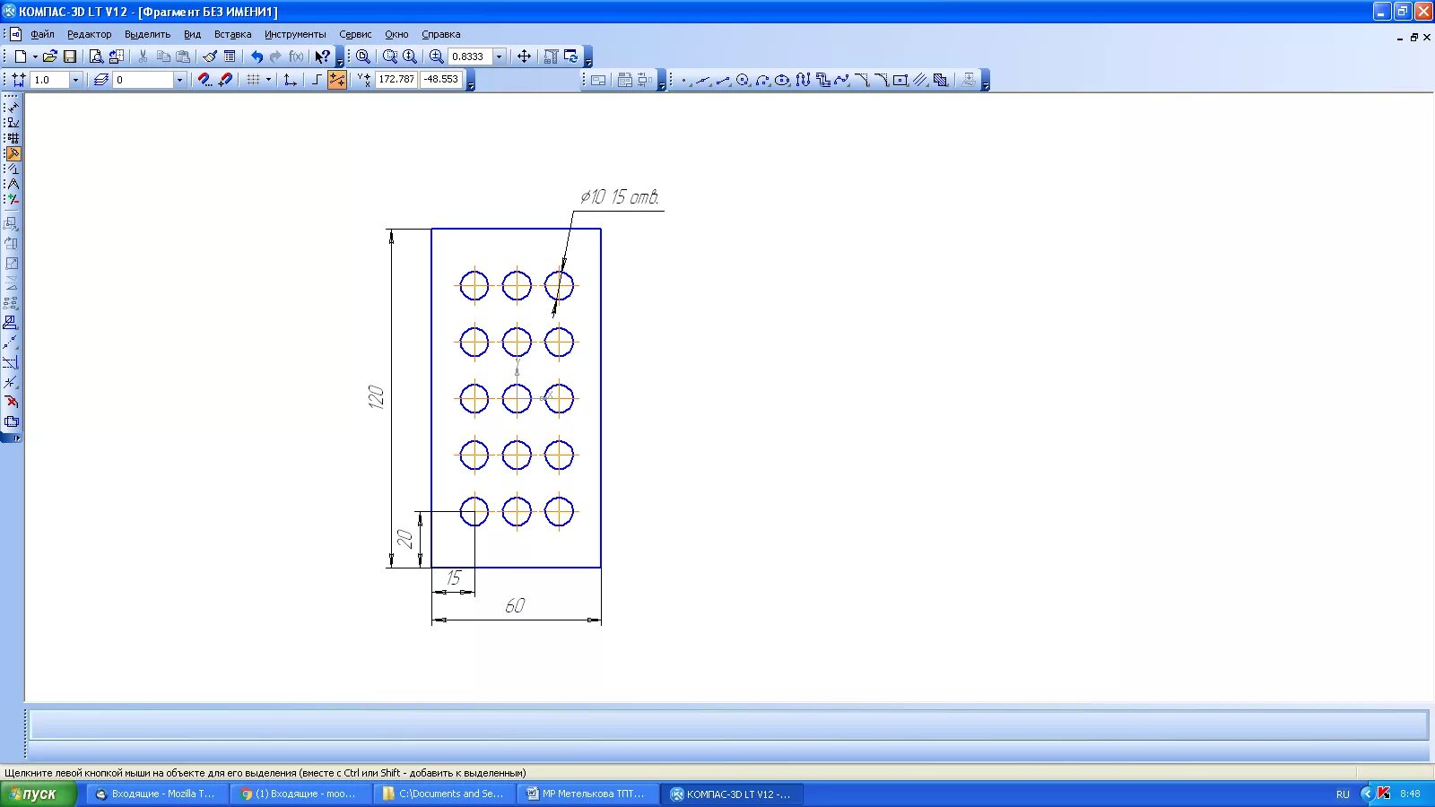The height and width of the screenshot is (807, 1435).
Task: Activate the context help pointer
Action: coord(322,56)
